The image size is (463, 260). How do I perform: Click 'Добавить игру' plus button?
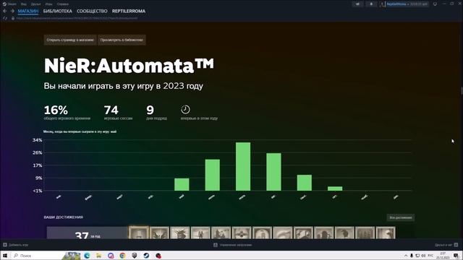click(16, 245)
